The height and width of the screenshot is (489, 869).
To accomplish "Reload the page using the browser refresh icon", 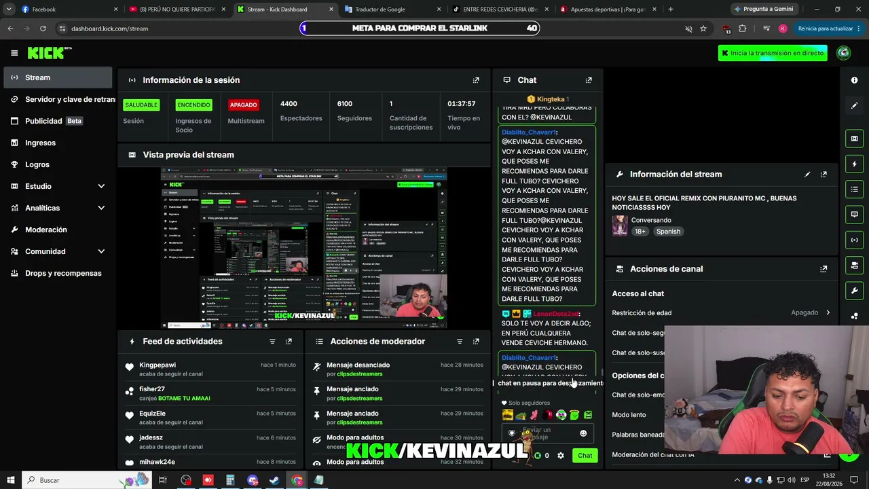I will (x=43, y=29).
